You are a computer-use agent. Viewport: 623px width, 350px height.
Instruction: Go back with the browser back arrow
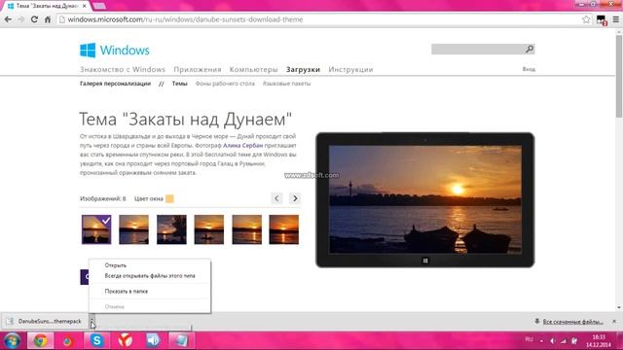[x=8, y=19]
